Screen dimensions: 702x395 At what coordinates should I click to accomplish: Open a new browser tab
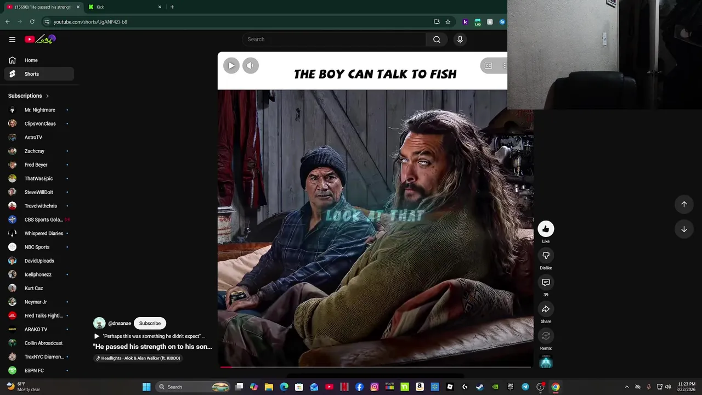(172, 7)
